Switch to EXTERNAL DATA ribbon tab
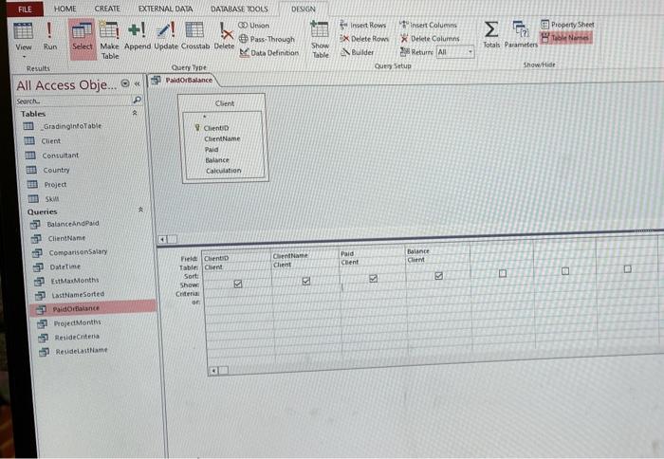This screenshot has height=459, width=664. pos(166,9)
